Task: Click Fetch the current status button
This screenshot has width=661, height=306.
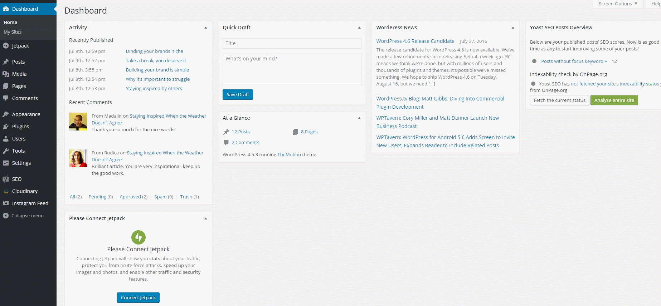Action: (x=559, y=100)
